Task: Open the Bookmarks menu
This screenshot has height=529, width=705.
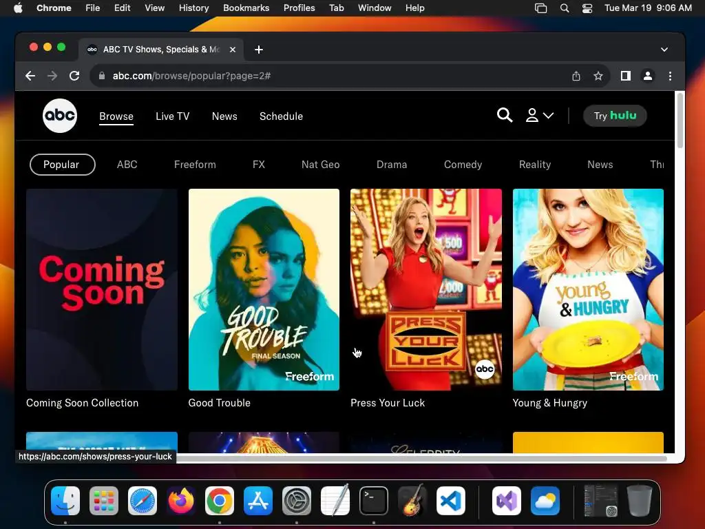Action: coord(246,8)
